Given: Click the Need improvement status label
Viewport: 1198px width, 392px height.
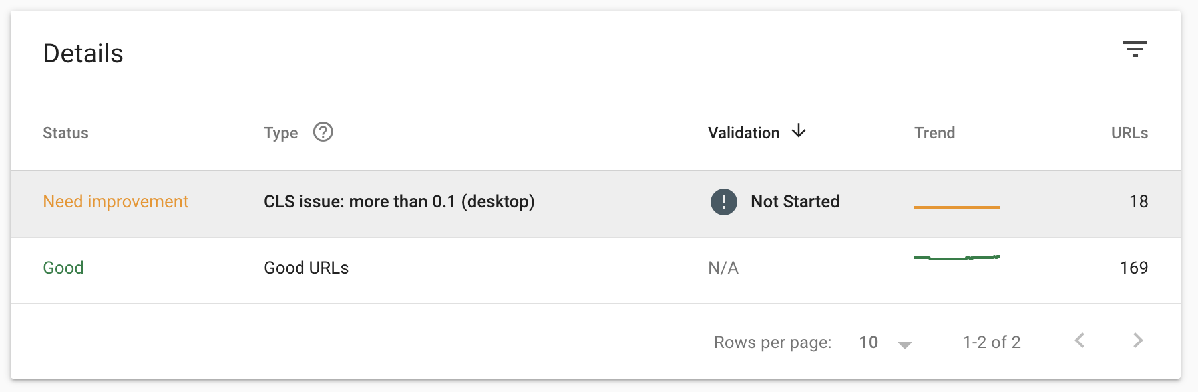Looking at the screenshot, I should click(116, 201).
